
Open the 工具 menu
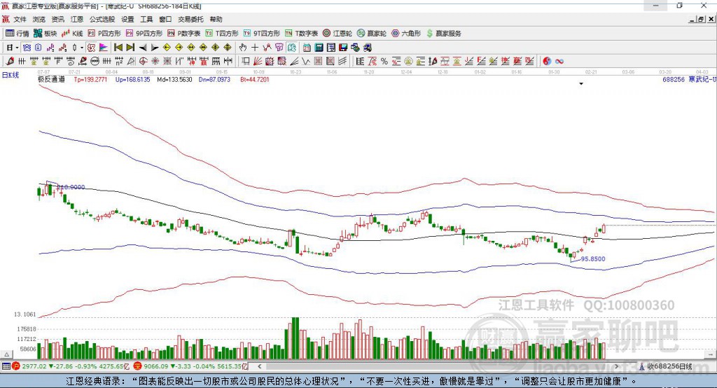[146, 19]
